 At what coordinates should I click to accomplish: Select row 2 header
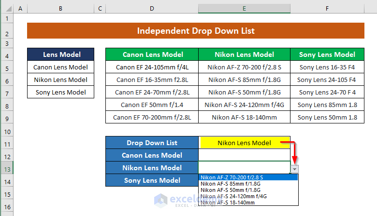(7, 31)
